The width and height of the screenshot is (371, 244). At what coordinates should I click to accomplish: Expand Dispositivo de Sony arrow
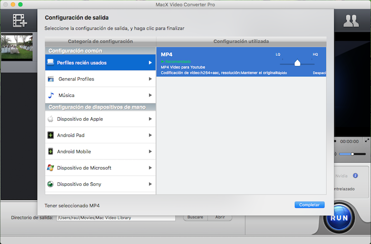point(150,184)
